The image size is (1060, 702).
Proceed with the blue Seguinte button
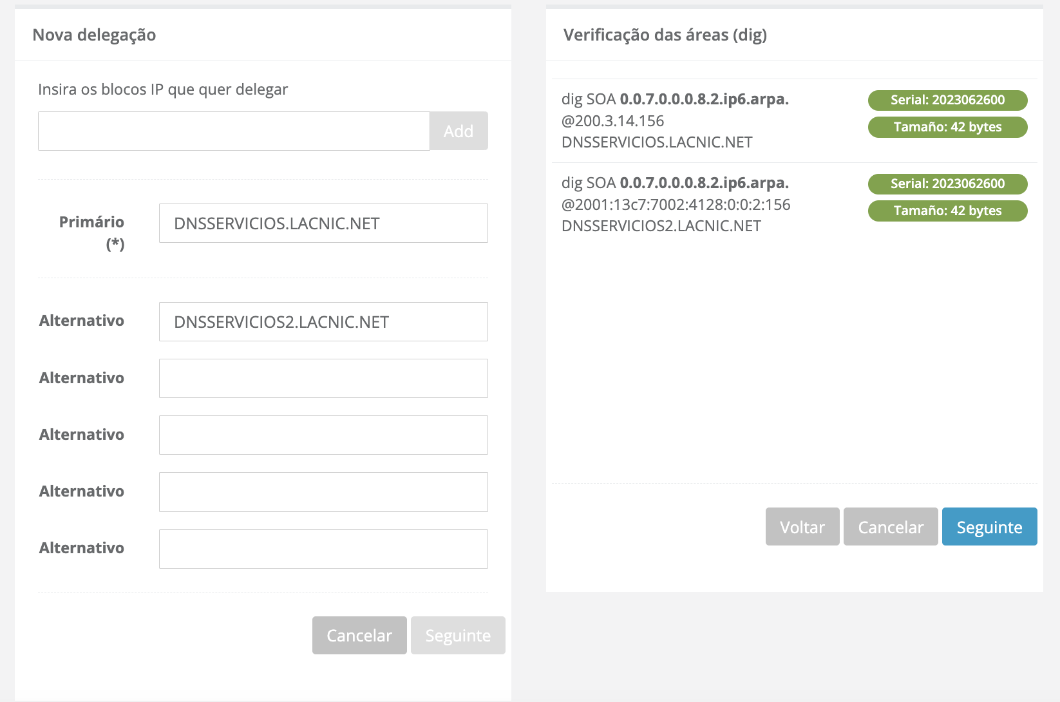(989, 527)
